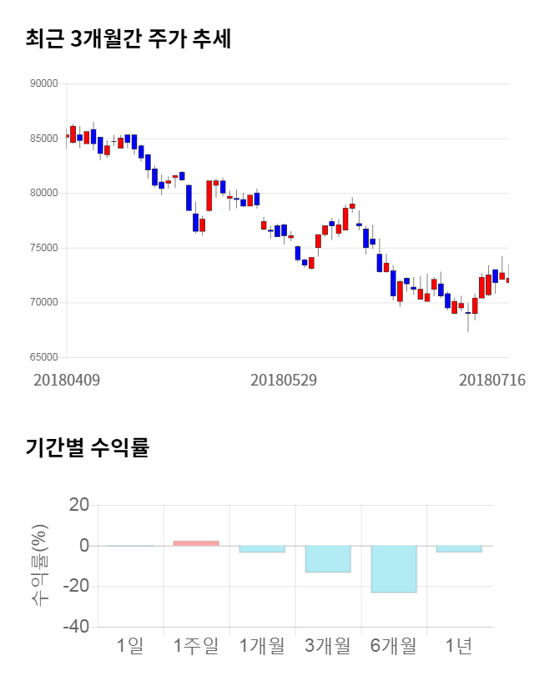Select the '6개월' period label
This screenshot has height=676, width=534.
coord(394,645)
